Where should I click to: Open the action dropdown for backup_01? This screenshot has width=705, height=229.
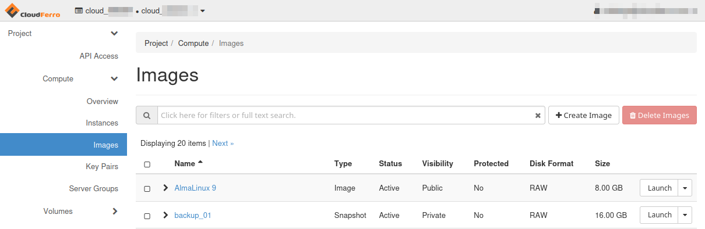685,215
